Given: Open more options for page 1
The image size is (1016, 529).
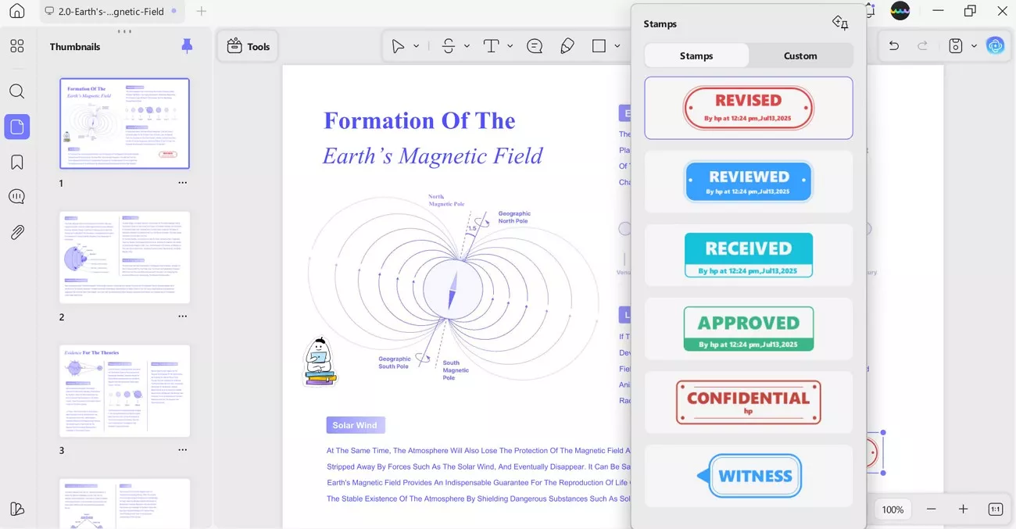Looking at the screenshot, I should [x=183, y=183].
